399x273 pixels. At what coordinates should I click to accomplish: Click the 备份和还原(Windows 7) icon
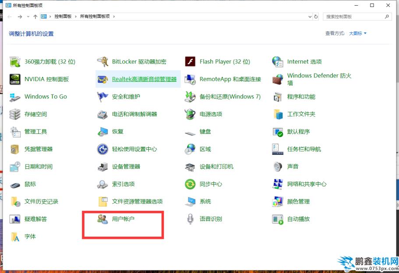tap(190, 97)
